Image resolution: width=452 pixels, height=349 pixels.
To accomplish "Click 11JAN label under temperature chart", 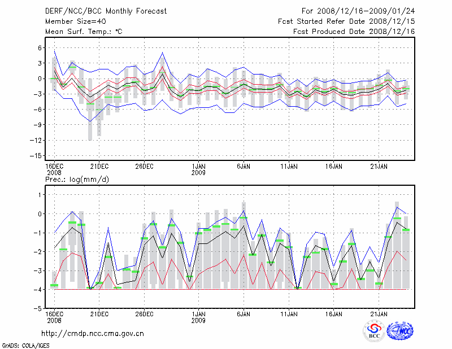I will click(288, 167).
